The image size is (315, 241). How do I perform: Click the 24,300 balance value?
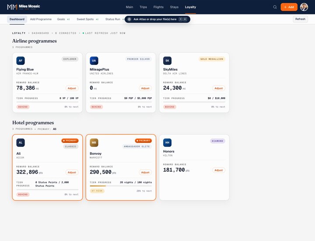pos(172,88)
